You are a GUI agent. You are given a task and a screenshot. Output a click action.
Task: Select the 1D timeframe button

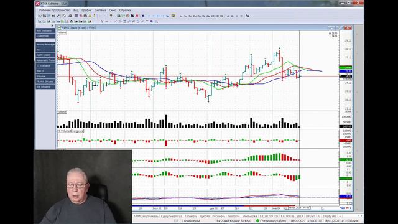pos(213,16)
